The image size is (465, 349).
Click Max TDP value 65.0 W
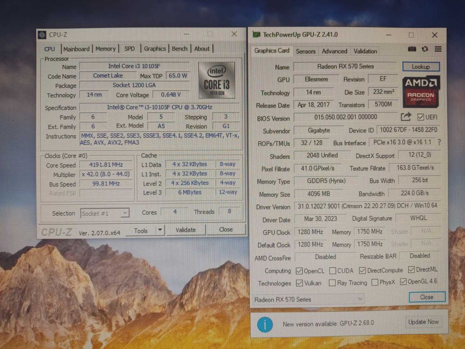[x=178, y=76]
